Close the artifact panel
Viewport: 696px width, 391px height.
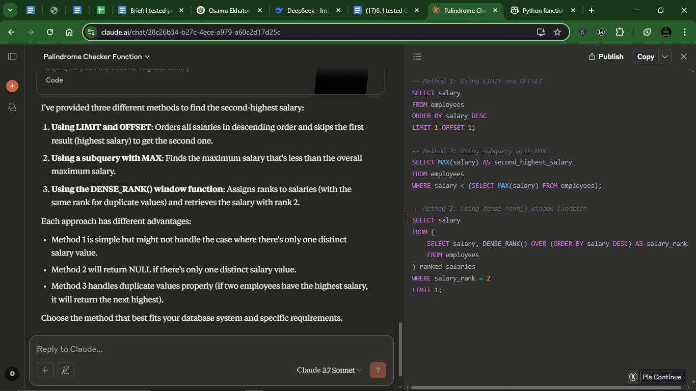click(684, 57)
